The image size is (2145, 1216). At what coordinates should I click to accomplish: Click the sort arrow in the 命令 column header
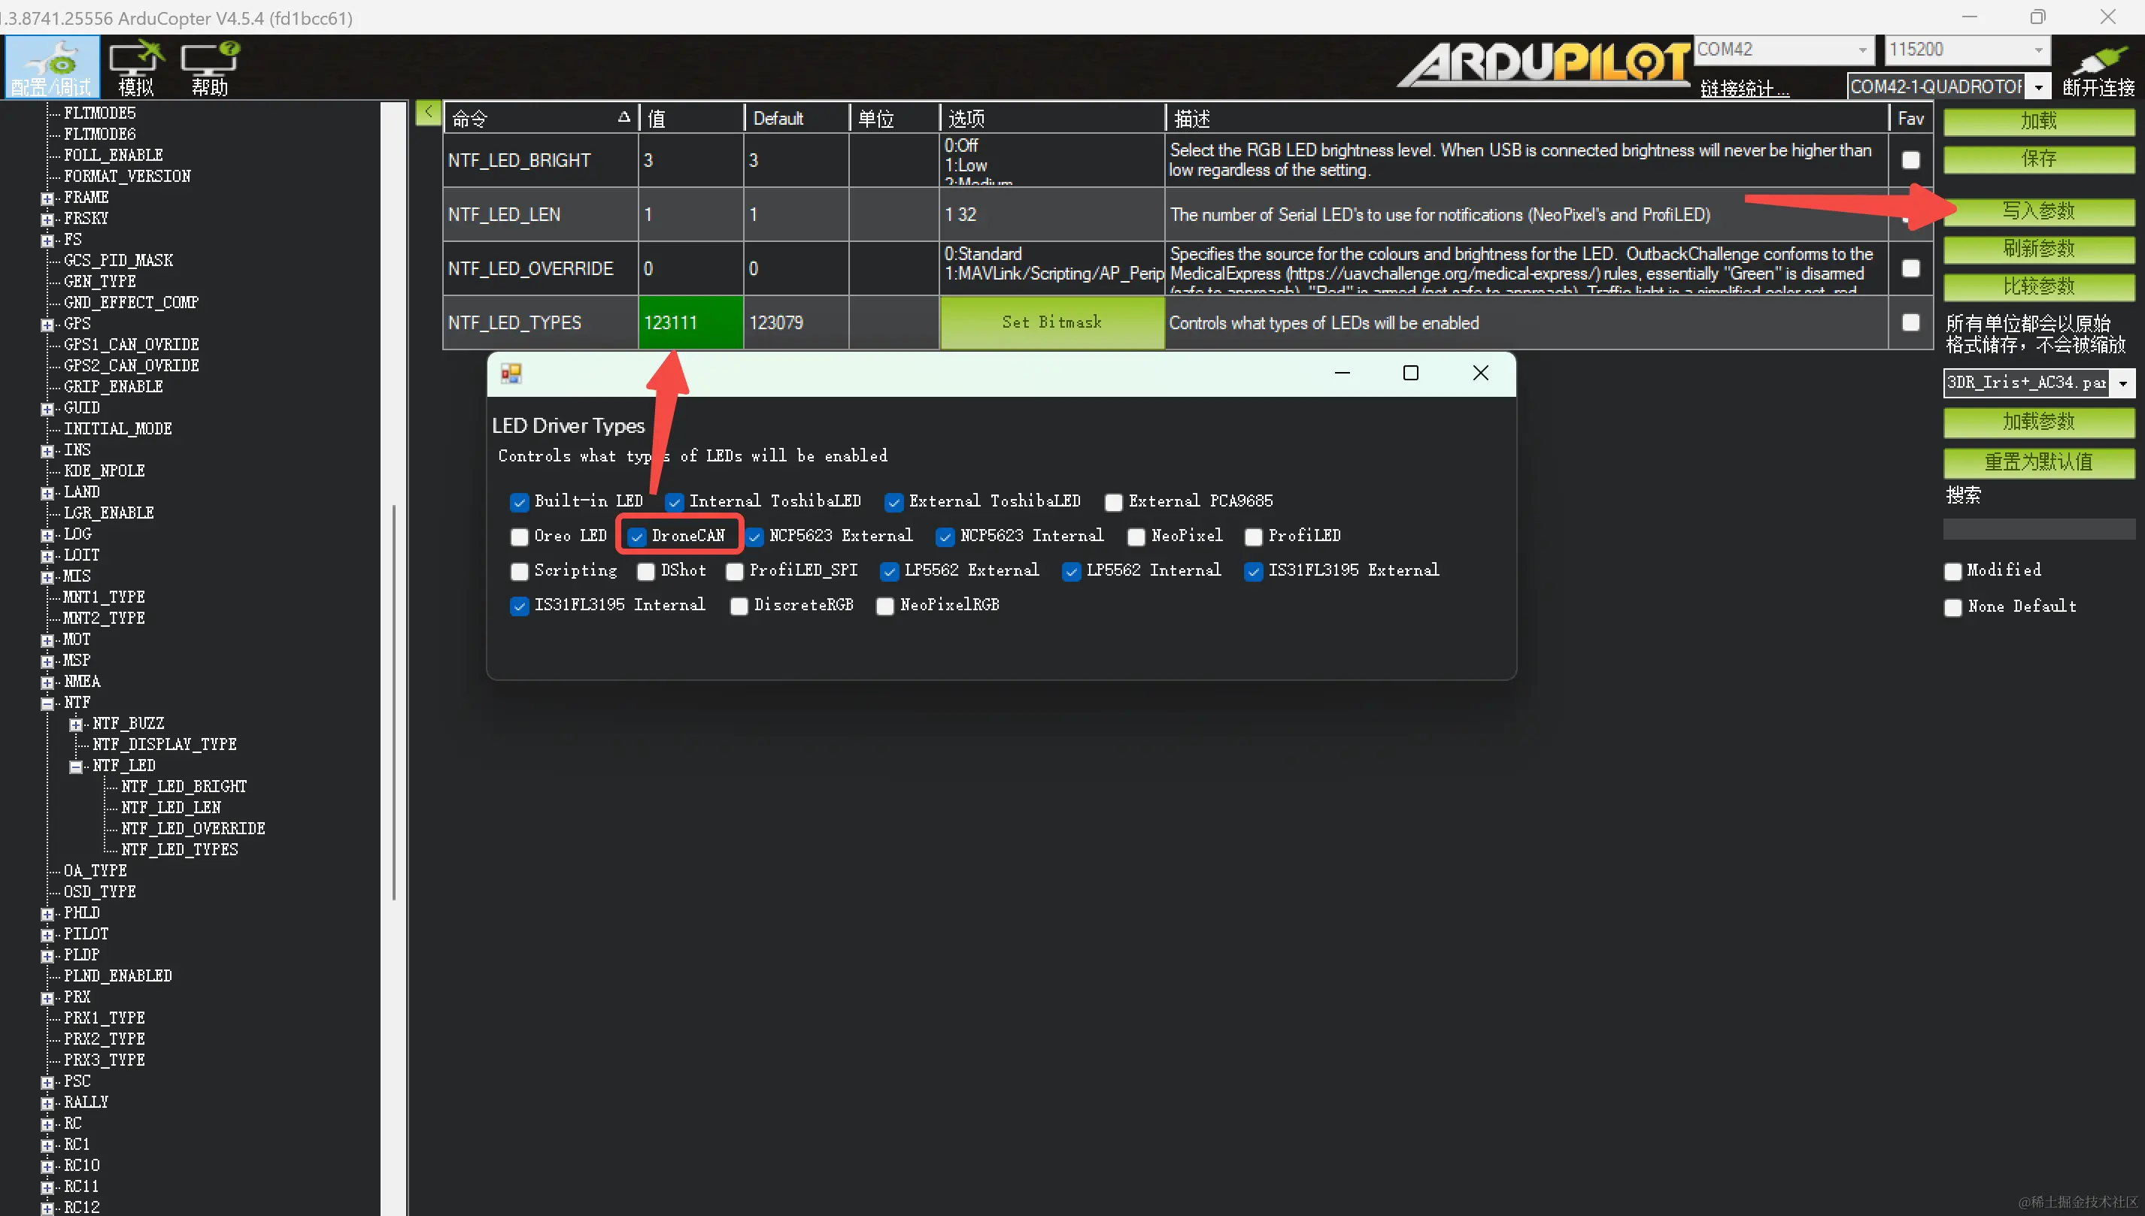[623, 118]
